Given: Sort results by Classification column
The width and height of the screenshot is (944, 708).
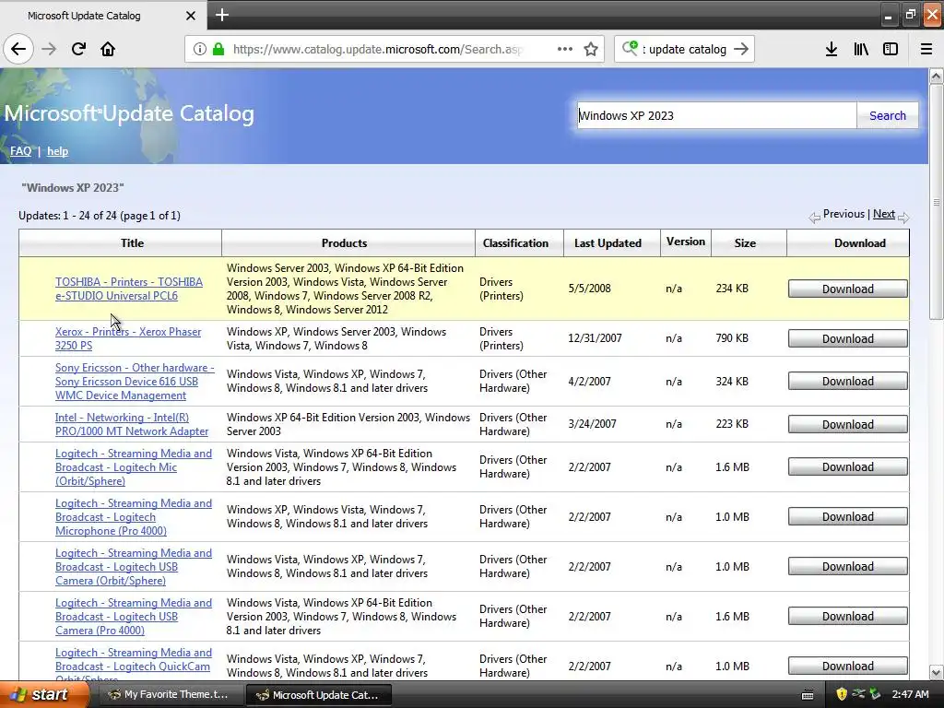Looking at the screenshot, I should point(515,243).
